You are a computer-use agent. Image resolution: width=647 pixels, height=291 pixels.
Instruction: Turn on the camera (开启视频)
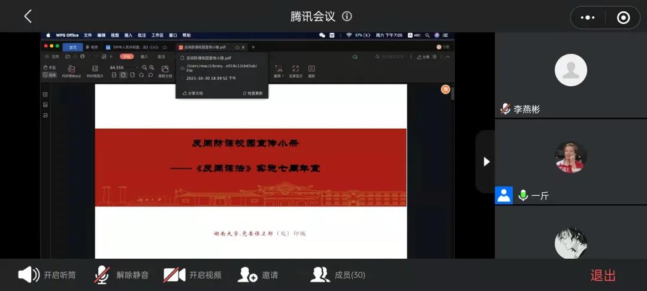(x=192, y=275)
